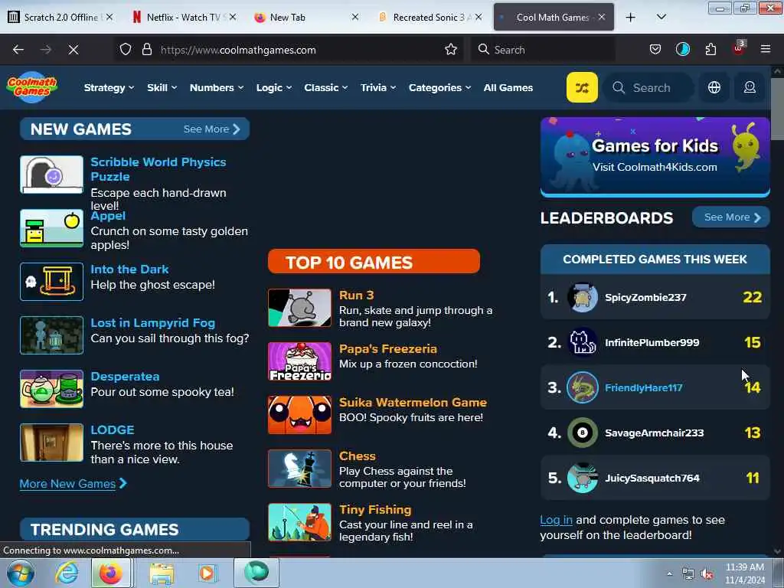Open Windows Media Player taskbar icon
The width and height of the screenshot is (784, 588).
pyautogui.click(x=207, y=573)
